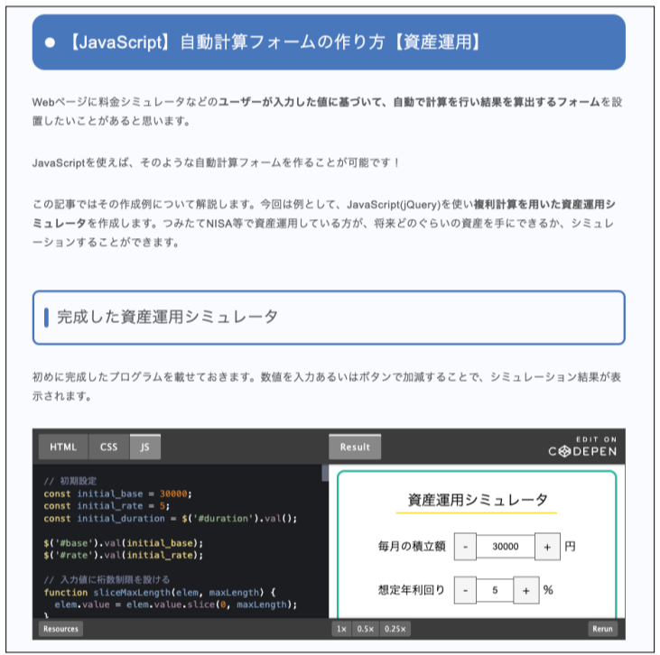Click the code line function sliceMaxLength
The height and width of the screenshot is (655, 660).
click(x=160, y=593)
